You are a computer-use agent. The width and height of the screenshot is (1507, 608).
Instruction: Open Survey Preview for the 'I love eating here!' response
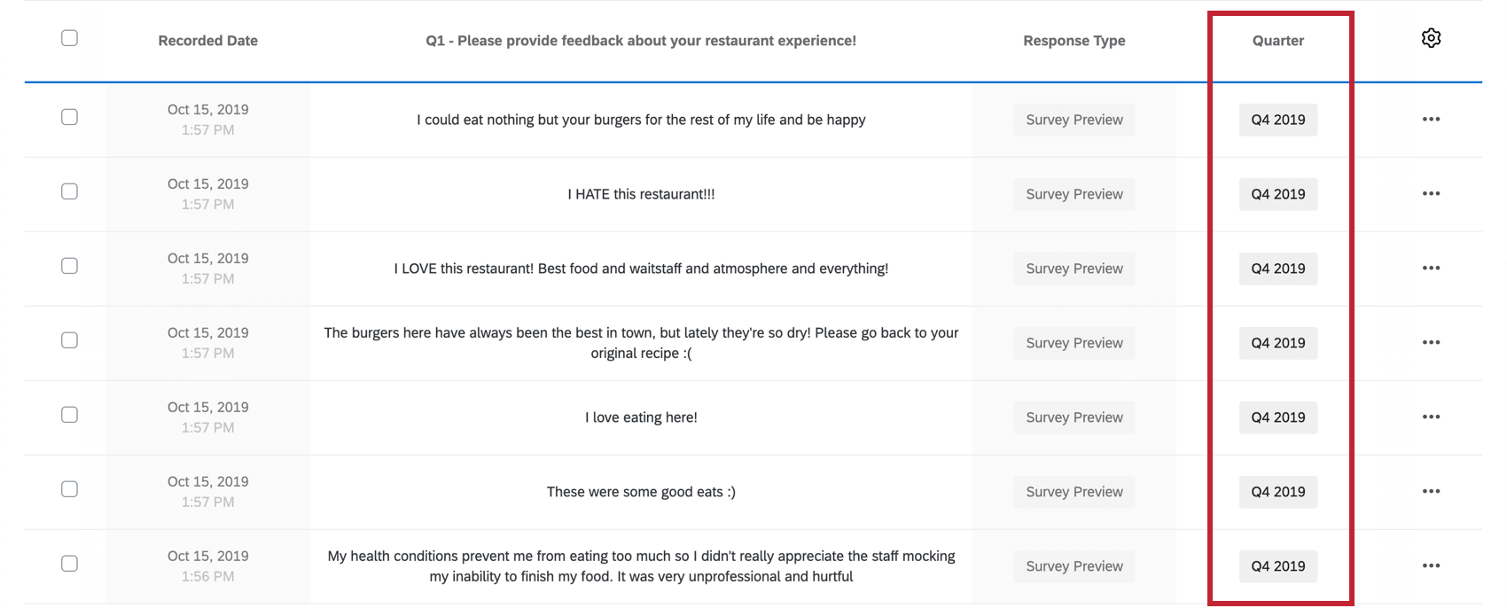pyautogui.click(x=1074, y=417)
